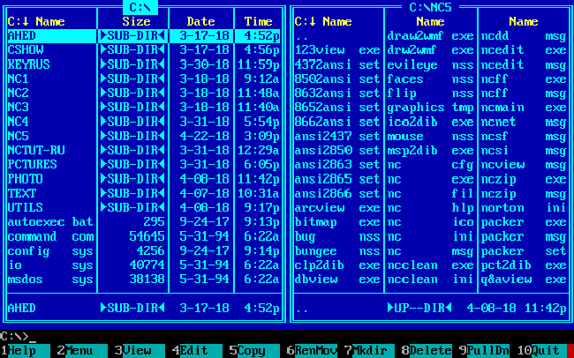The width and height of the screenshot is (574, 358).
Task: Select the draw2wmf exe file
Action: tap(431, 36)
